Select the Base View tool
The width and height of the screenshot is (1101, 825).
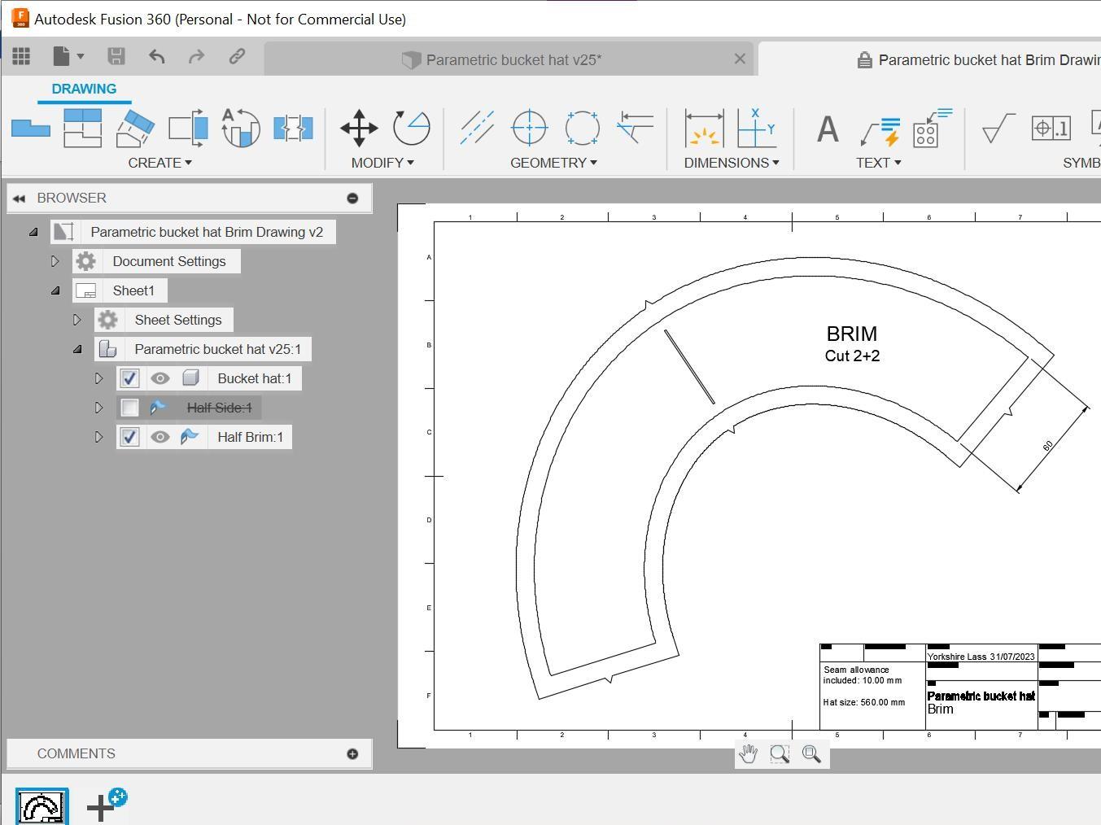click(31, 128)
